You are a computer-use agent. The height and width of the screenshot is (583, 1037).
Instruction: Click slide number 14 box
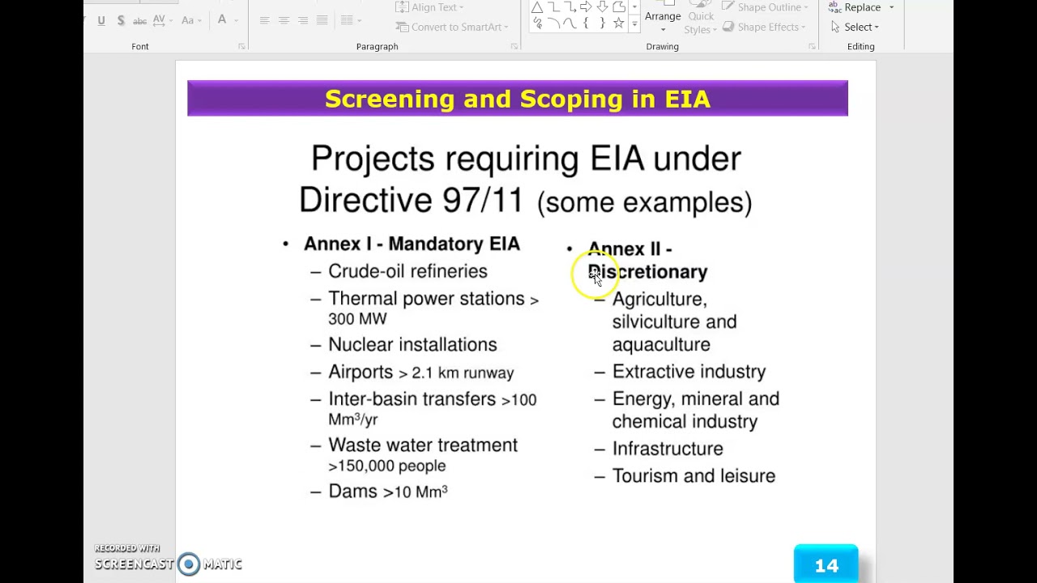point(826,564)
